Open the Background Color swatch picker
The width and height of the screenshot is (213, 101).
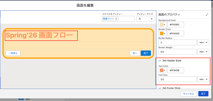[163, 25]
